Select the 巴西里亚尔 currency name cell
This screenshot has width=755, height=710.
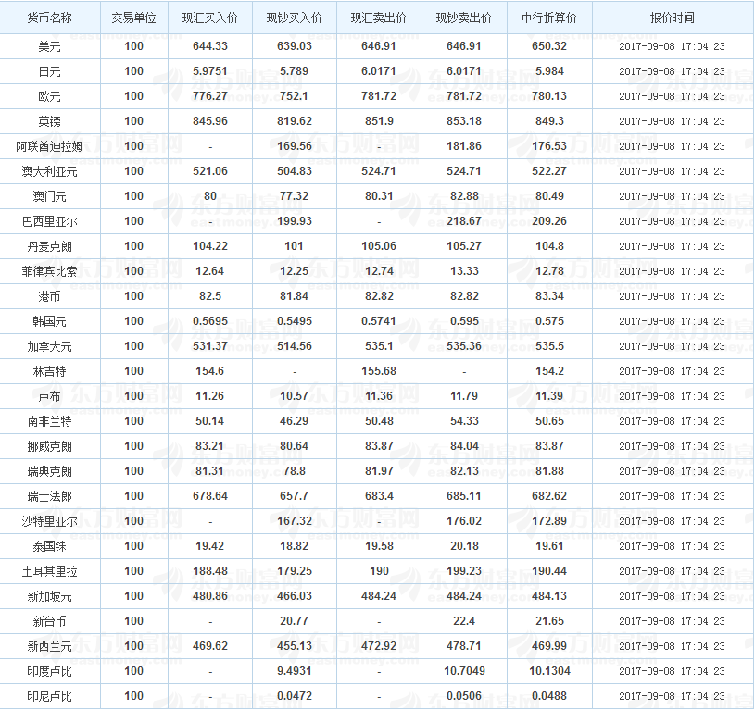click(x=50, y=222)
